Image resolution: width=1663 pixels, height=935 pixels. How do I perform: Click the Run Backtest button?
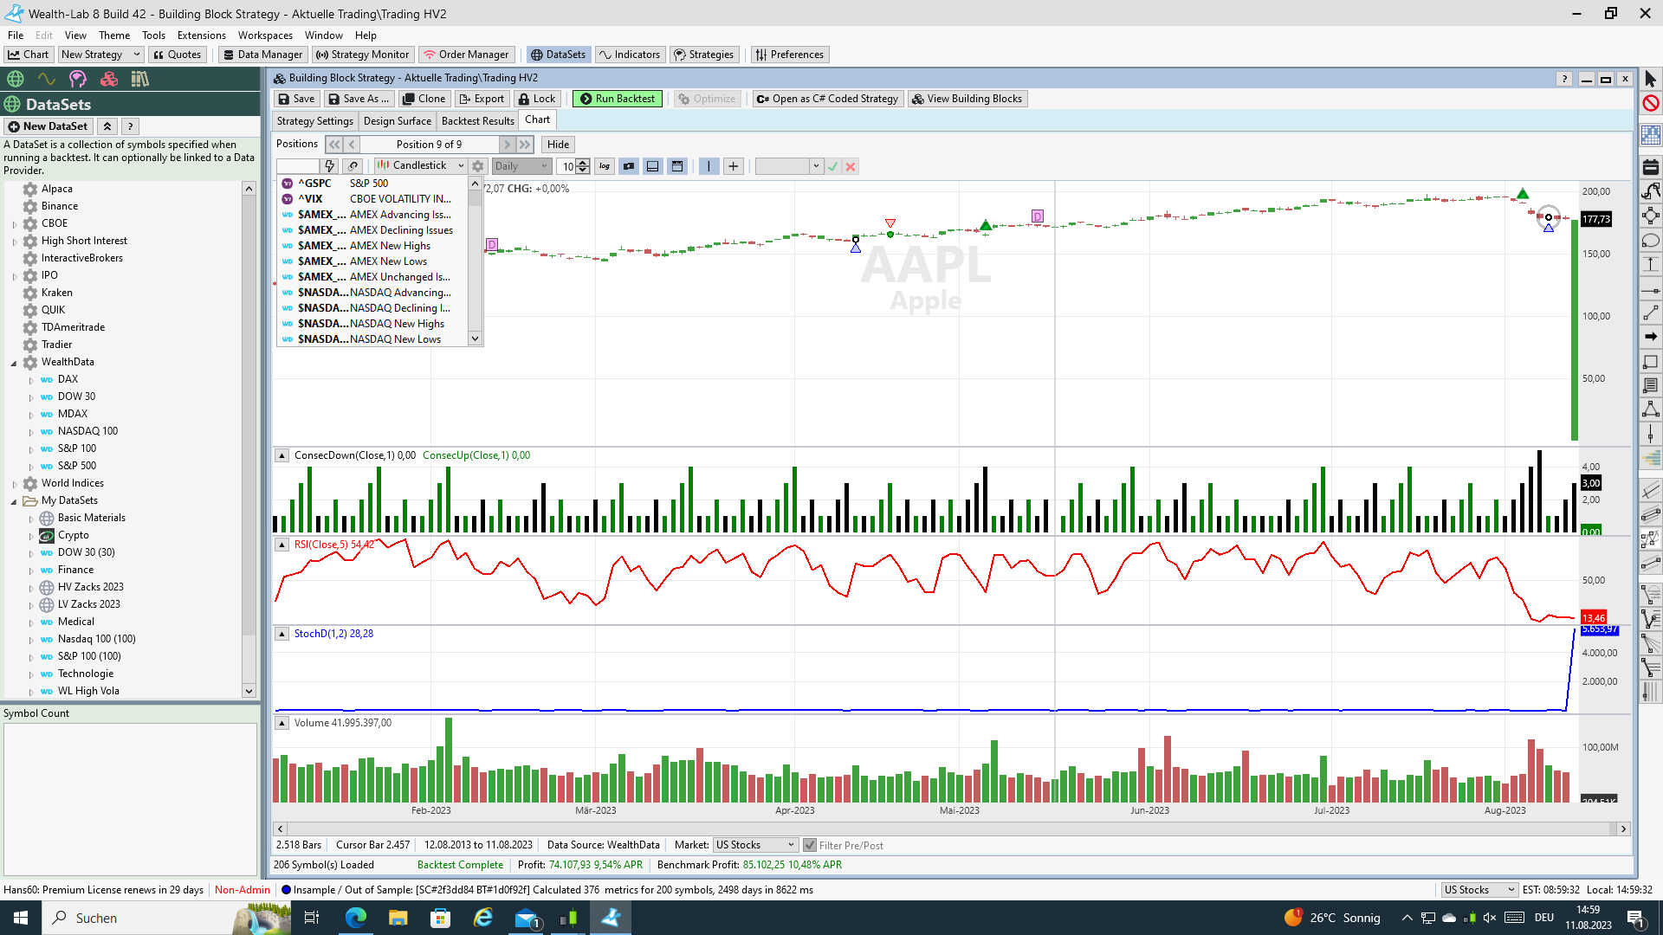click(617, 99)
